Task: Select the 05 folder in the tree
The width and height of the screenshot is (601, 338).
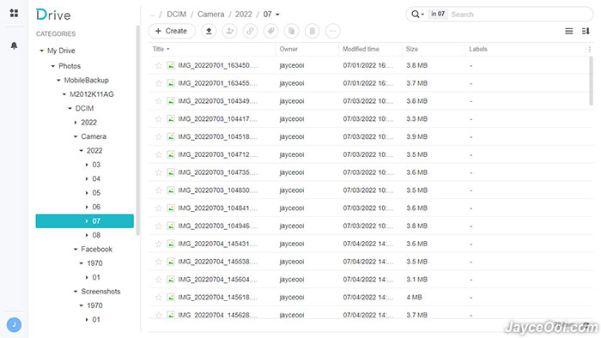Action: click(96, 193)
